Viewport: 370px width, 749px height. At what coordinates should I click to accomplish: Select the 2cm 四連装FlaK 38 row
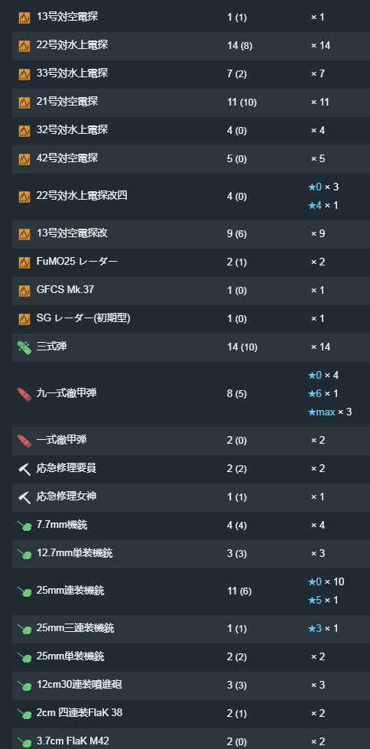point(191,713)
